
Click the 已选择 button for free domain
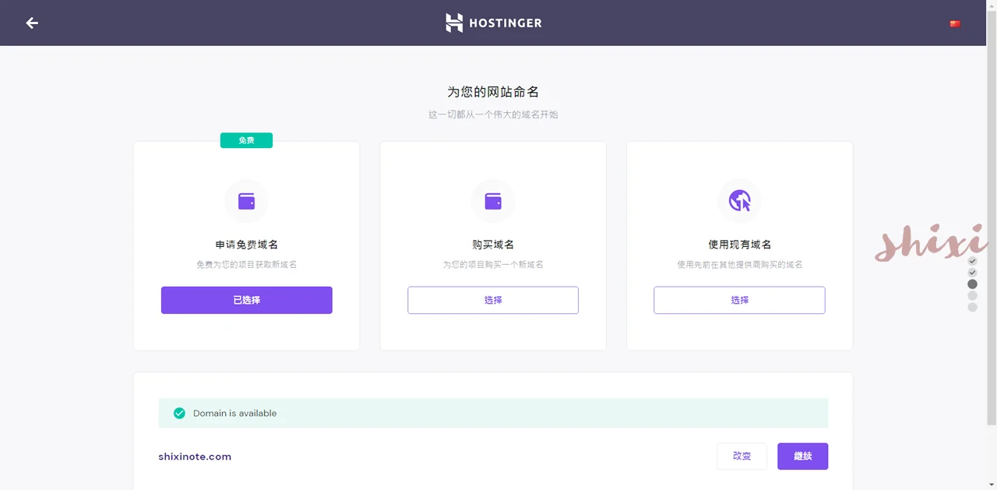[x=247, y=300]
